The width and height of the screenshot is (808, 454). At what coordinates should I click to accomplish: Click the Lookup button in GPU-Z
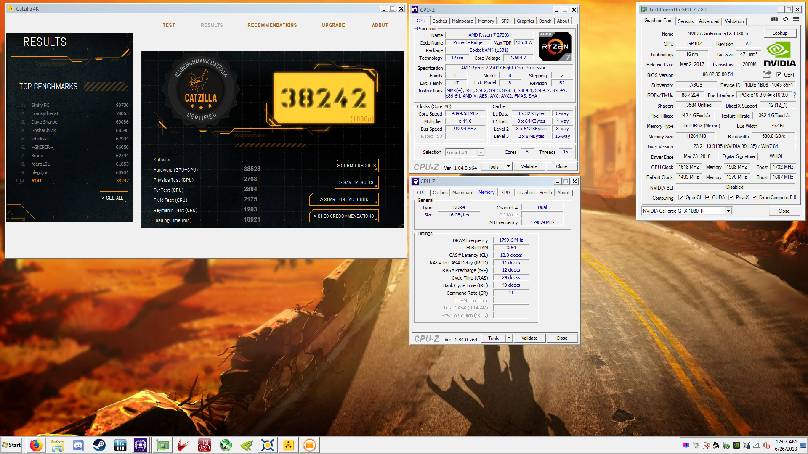(780, 33)
